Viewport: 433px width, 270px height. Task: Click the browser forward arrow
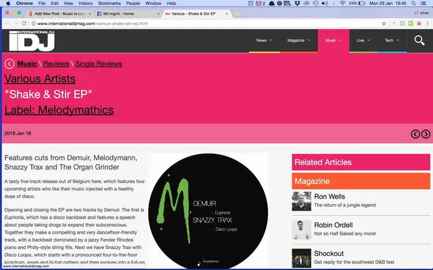click(16, 24)
